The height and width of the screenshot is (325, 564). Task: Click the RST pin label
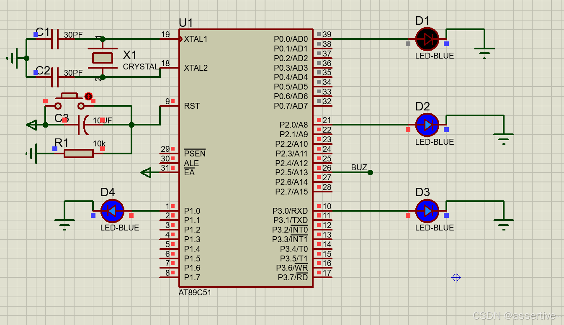(192, 106)
